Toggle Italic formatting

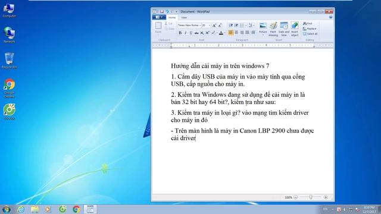(x=185, y=33)
